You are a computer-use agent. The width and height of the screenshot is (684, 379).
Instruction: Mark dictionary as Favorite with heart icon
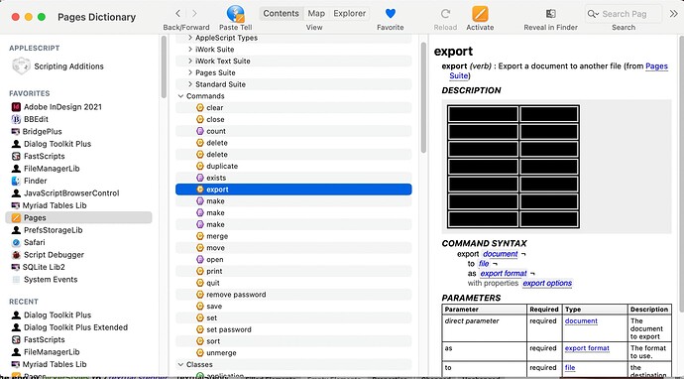pos(391,14)
